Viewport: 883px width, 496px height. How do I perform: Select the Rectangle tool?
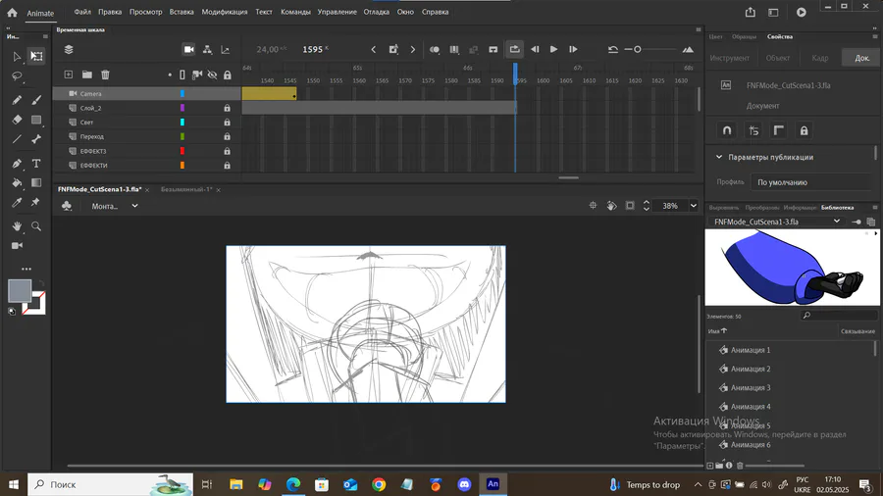click(x=36, y=120)
